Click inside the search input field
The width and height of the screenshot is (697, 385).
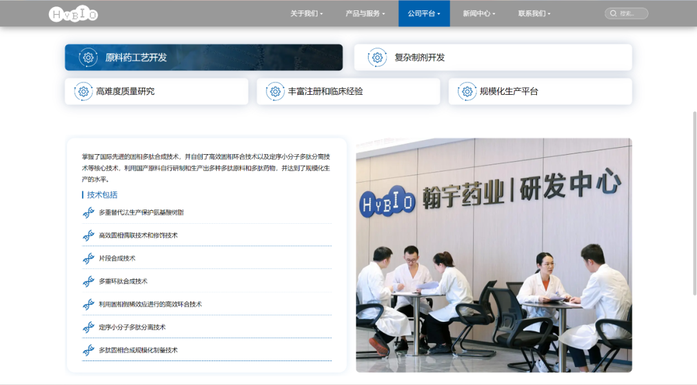coord(629,13)
